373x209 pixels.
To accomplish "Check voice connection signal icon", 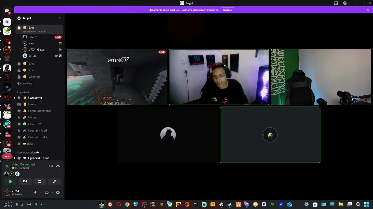I will pos(7,166).
